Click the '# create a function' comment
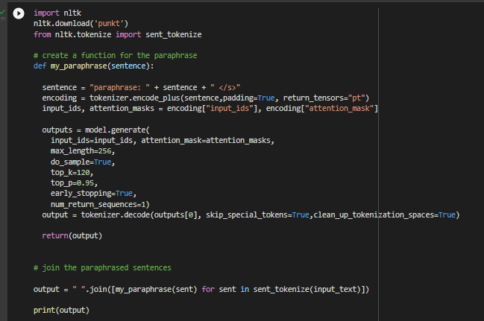This screenshot has height=321, width=484. pos(115,56)
